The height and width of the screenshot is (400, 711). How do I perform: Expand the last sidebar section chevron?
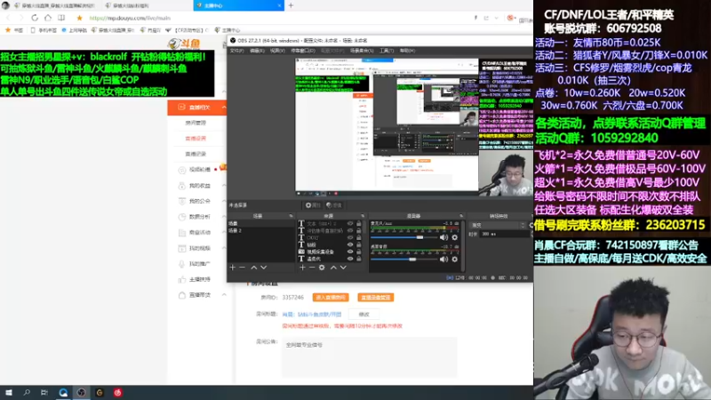click(x=224, y=295)
